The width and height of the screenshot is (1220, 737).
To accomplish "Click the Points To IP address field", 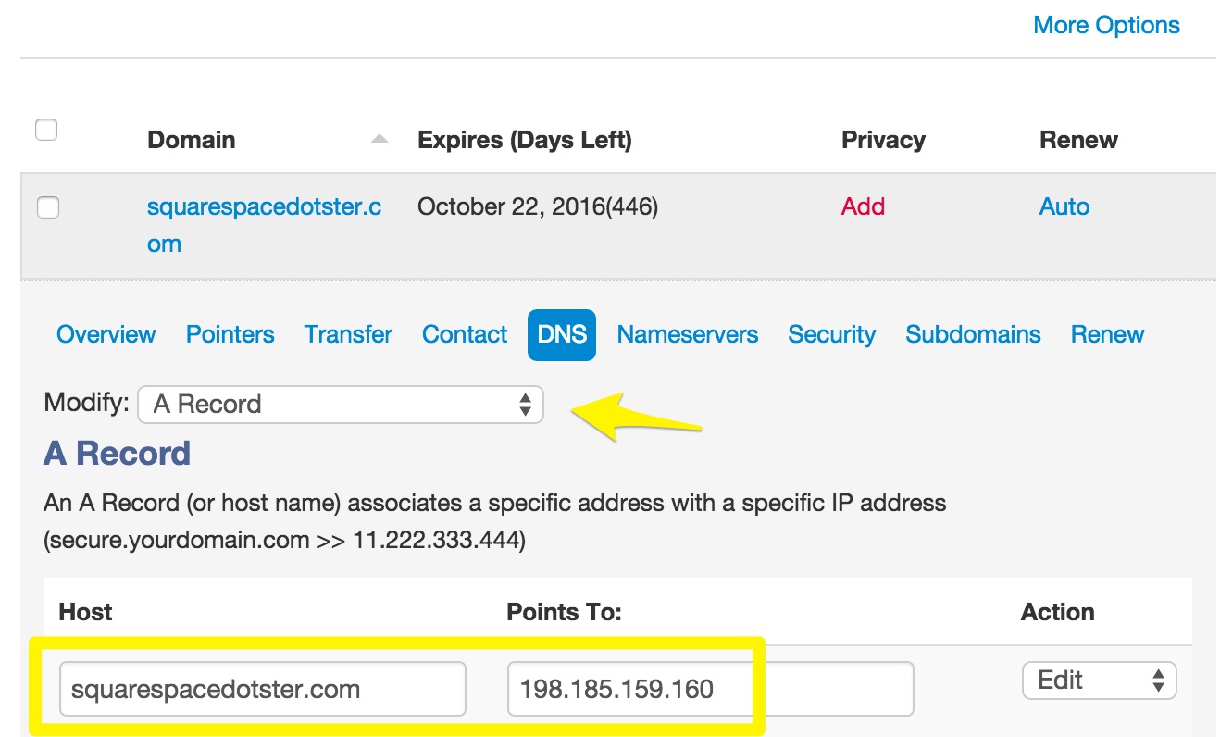I will tap(709, 689).
